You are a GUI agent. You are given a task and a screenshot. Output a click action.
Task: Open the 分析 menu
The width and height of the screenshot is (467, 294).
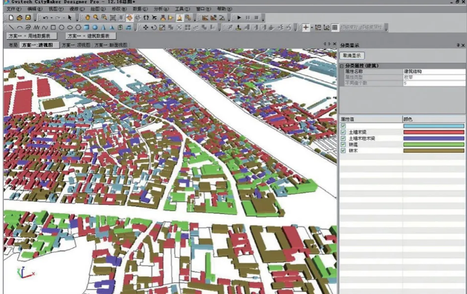[161, 9]
